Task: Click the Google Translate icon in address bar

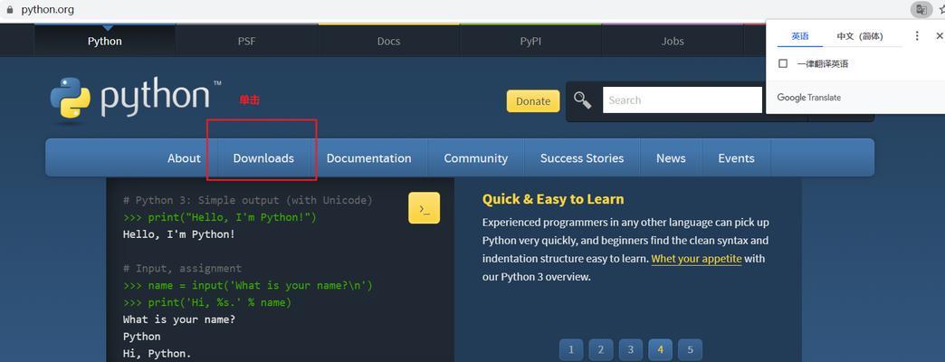Action: click(x=921, y=9)
